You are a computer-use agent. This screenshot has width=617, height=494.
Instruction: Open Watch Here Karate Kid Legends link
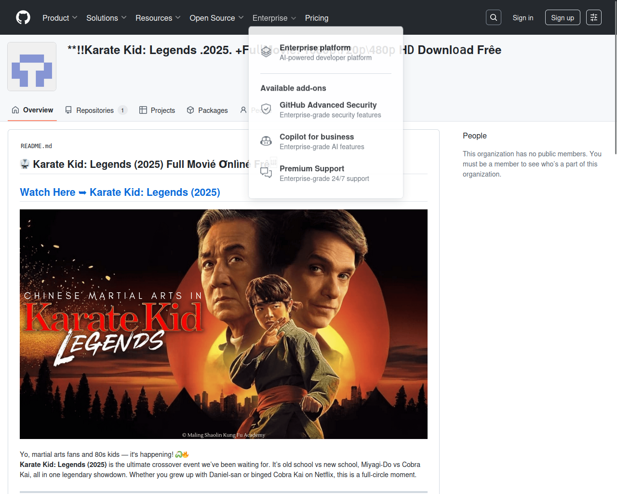coord(120,192)
